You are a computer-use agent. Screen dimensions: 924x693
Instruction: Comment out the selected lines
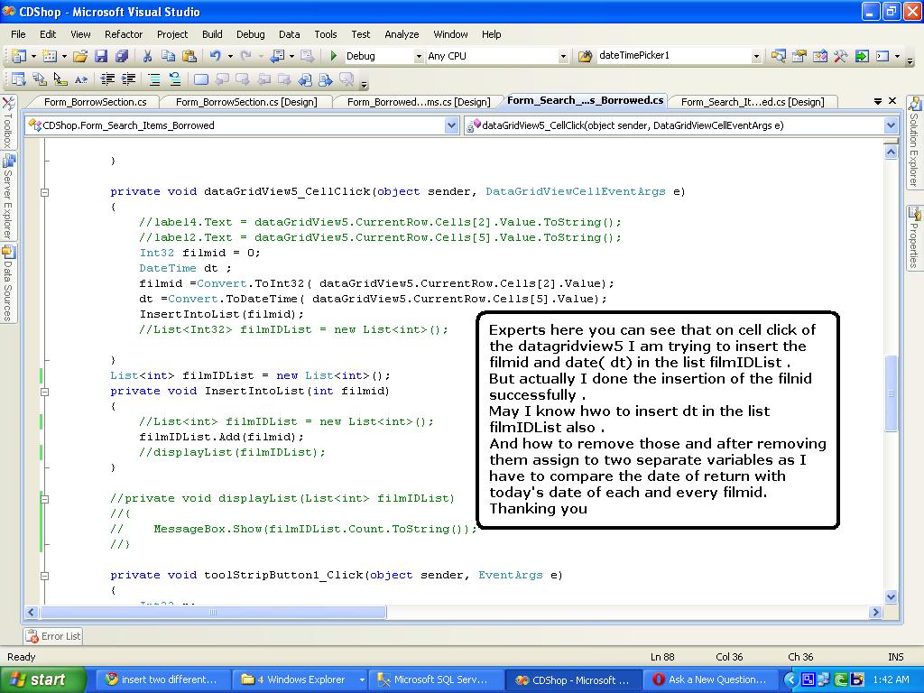pos(155,79)
